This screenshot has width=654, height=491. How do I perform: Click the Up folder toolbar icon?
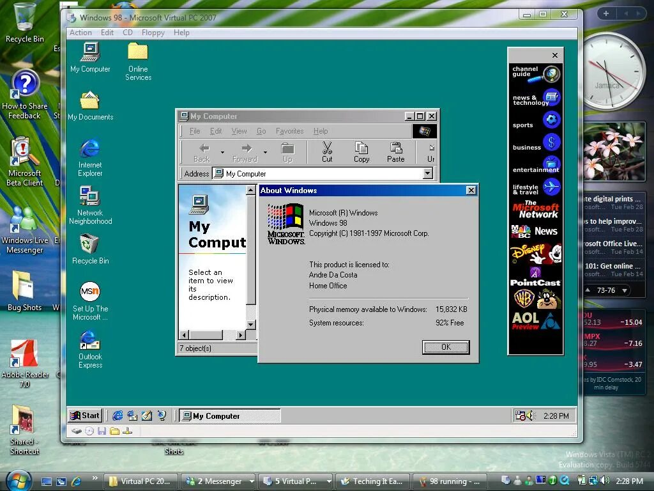[x=287, y=152]
